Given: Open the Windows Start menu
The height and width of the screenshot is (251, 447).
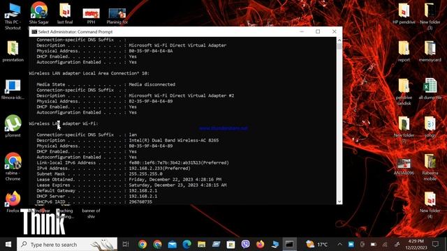Looking at the screenshot, I should (x=8, y=244).
